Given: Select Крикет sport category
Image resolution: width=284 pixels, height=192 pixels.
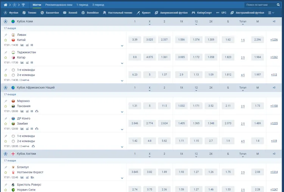Looking at the screenshot, I should [x=144, y=12].
